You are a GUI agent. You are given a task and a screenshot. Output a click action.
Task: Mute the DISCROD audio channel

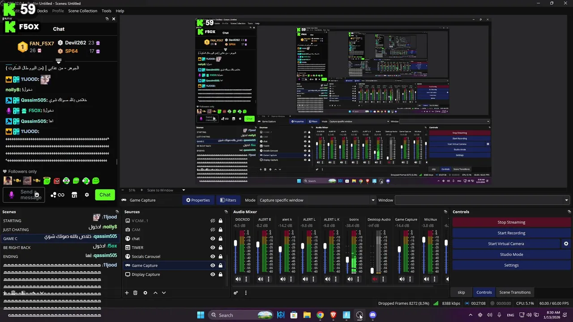pos(238,279)
